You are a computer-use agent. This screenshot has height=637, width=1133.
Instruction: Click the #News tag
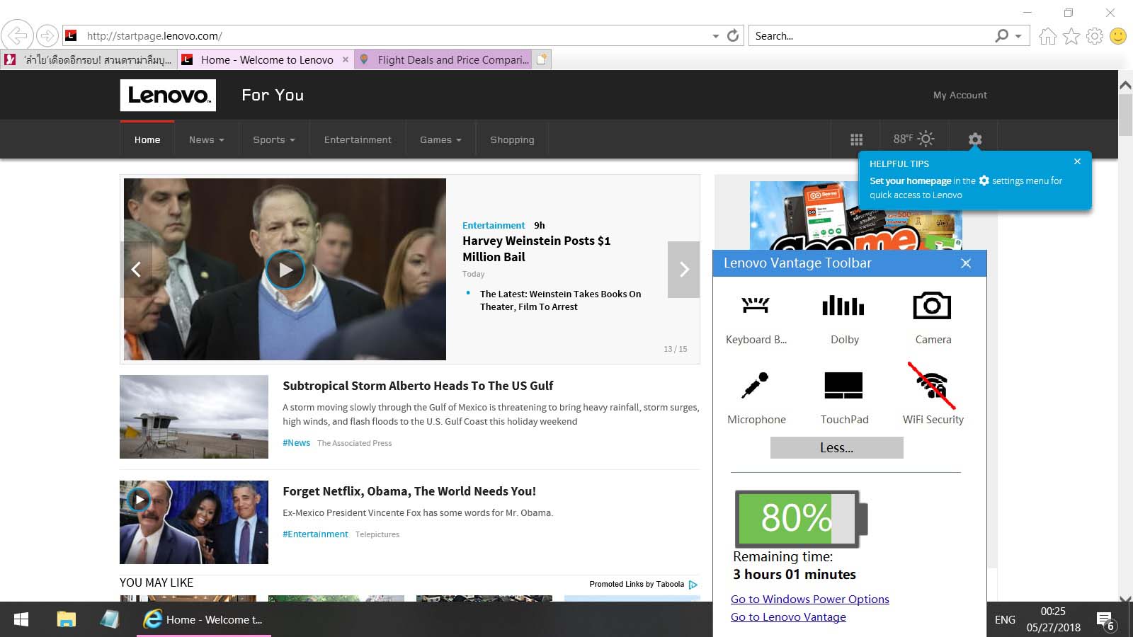296,442
